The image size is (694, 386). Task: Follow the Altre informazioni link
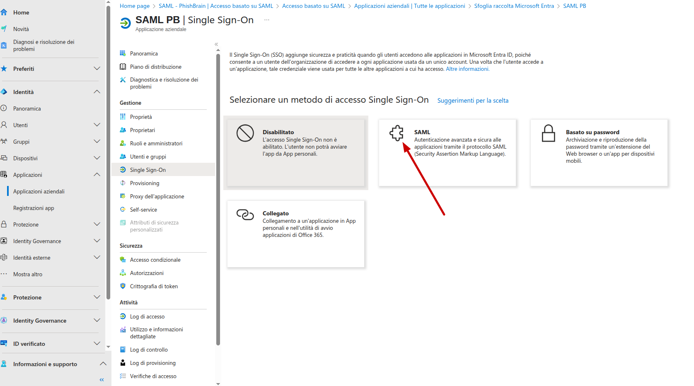468,69
